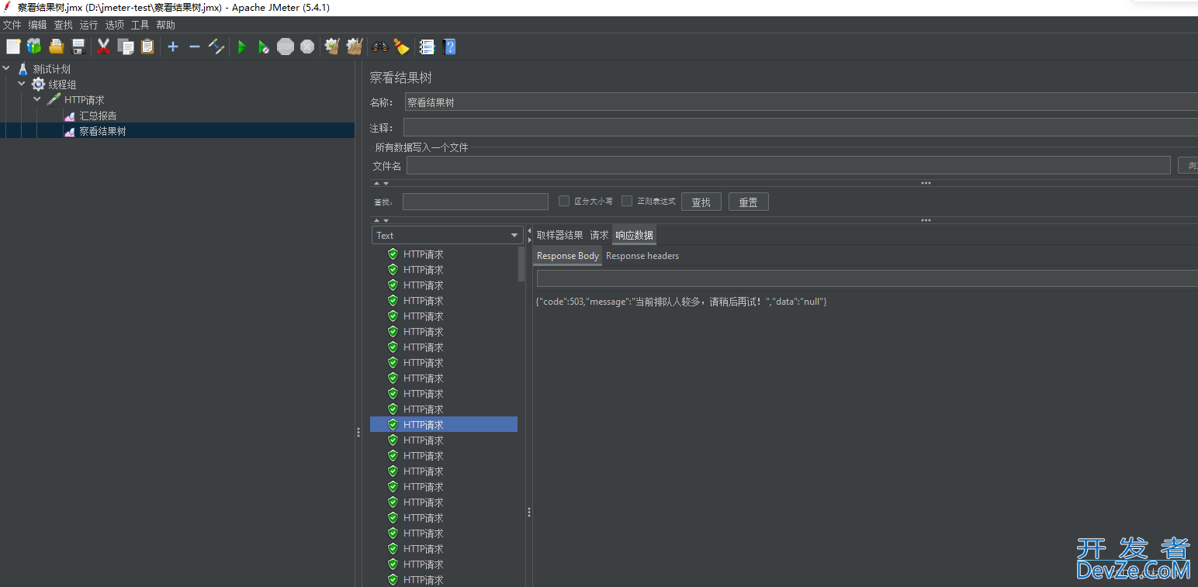
Task: Toggle the 区分大小写 checkbox
Action: tap(564, 201)
